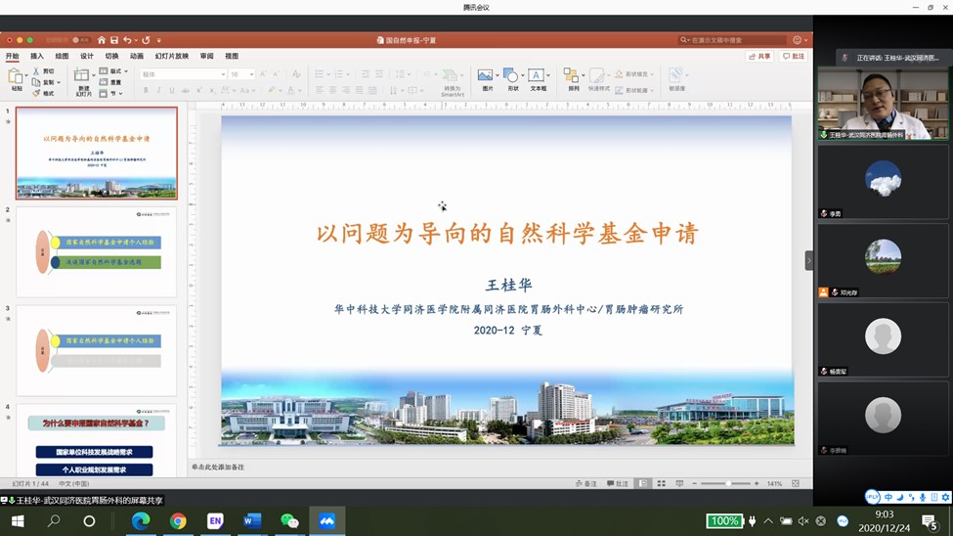Select slide 2 thumbnail in slide panel

[x=96, y=251]
